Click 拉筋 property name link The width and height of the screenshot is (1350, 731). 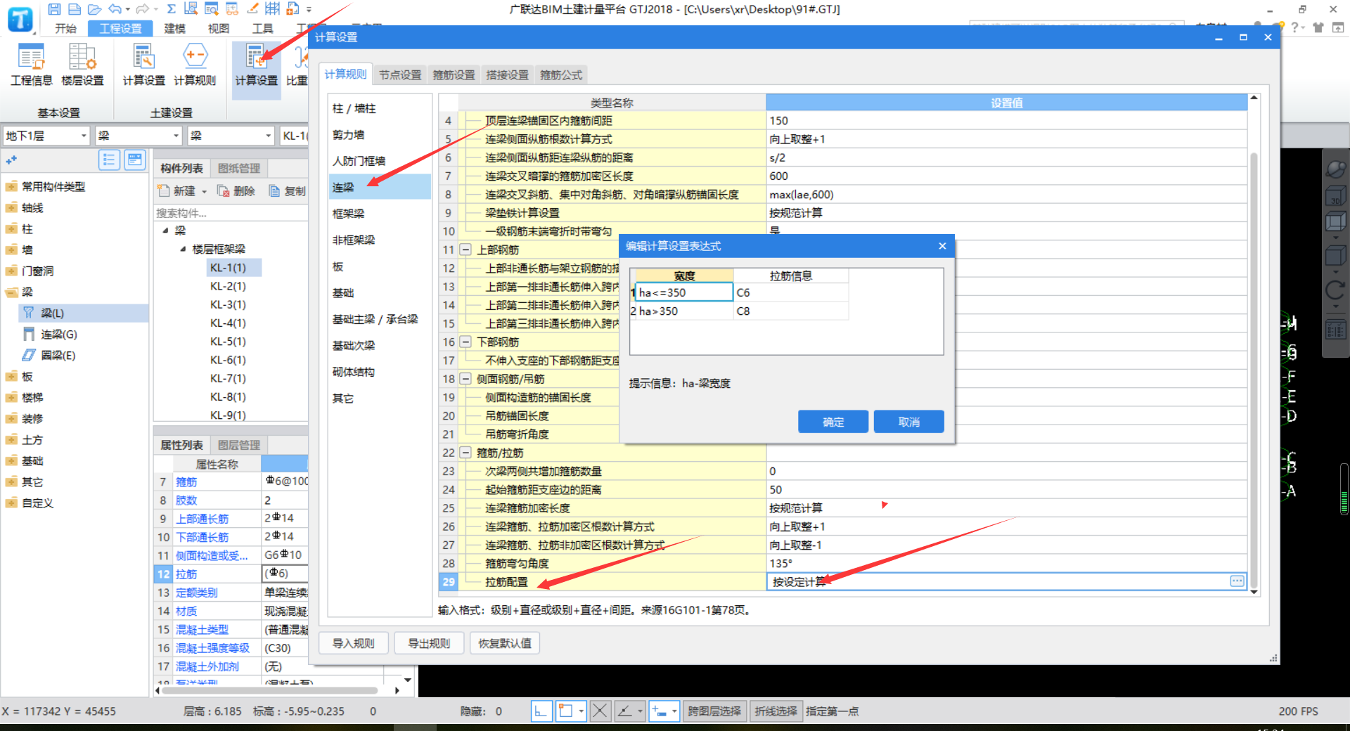click(x=186, y=574)
